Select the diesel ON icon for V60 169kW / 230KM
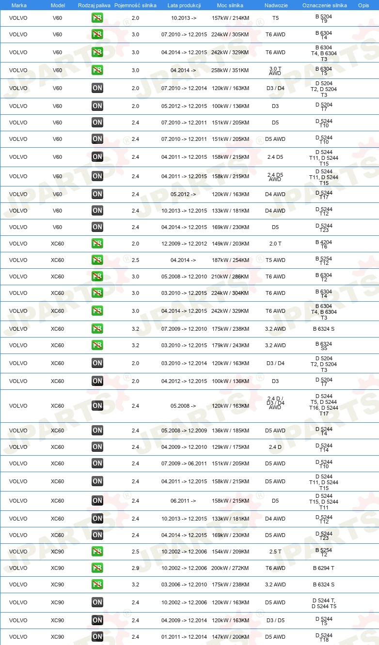Image resolution: width=379 pixels, height=645 pixels. point(97,227)
